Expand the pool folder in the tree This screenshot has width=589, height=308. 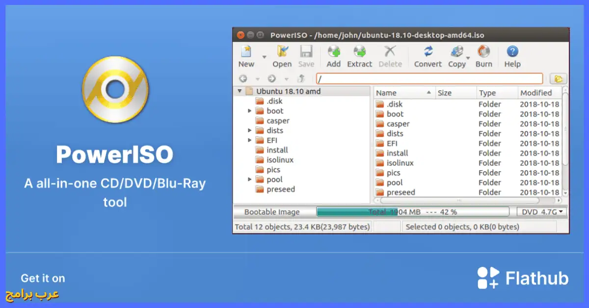click(250, 180)
